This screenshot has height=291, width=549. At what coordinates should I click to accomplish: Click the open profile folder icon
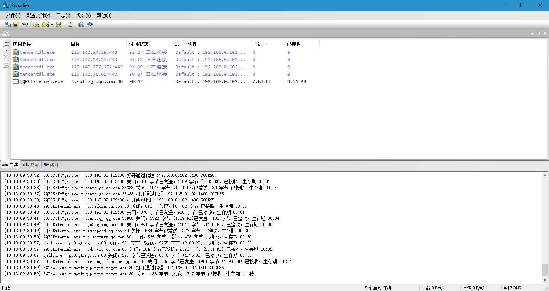[45, 25]
